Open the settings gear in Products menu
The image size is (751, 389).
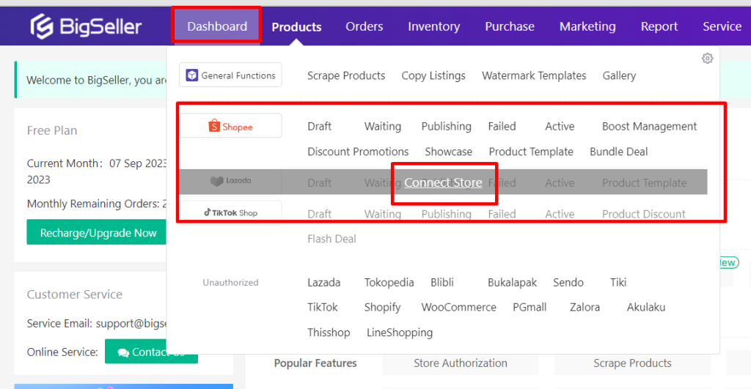708,59
